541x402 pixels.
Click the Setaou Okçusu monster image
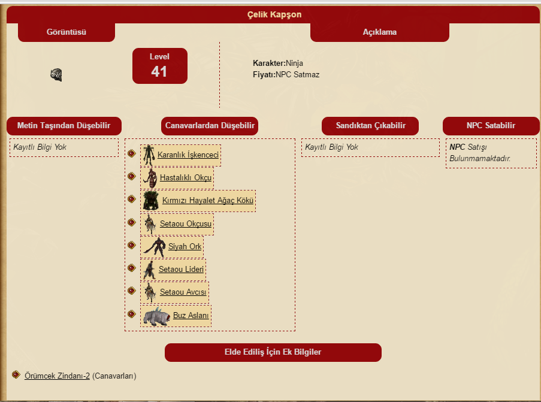pos(150,224)
